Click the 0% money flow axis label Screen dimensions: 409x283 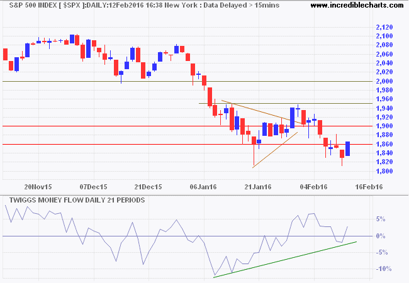(381, 236)
